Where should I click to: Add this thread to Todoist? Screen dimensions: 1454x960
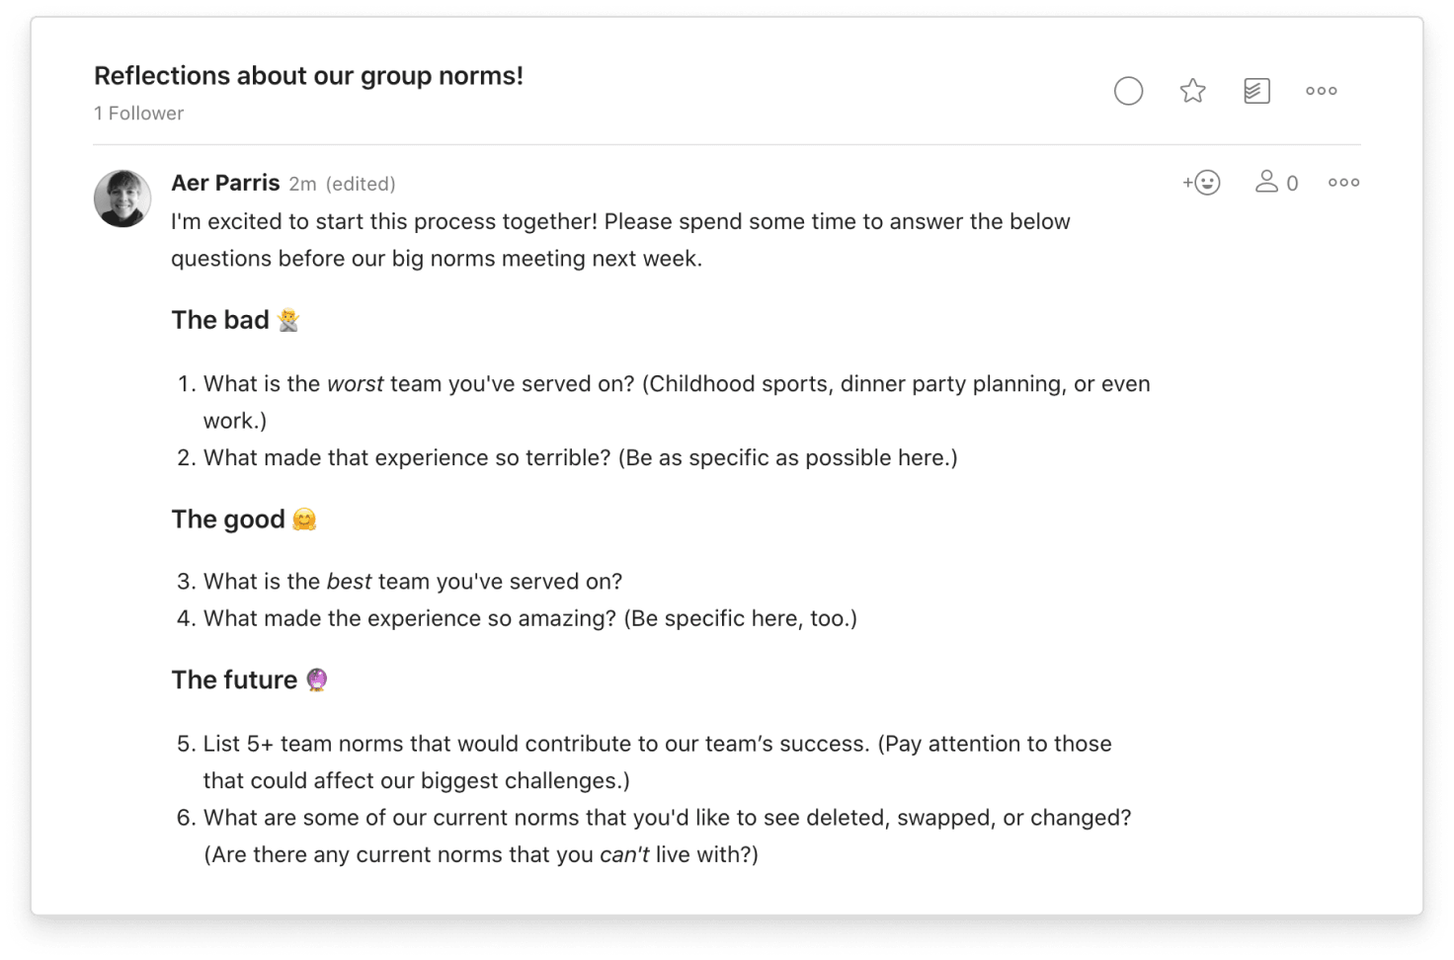[x=1255, y=90]
